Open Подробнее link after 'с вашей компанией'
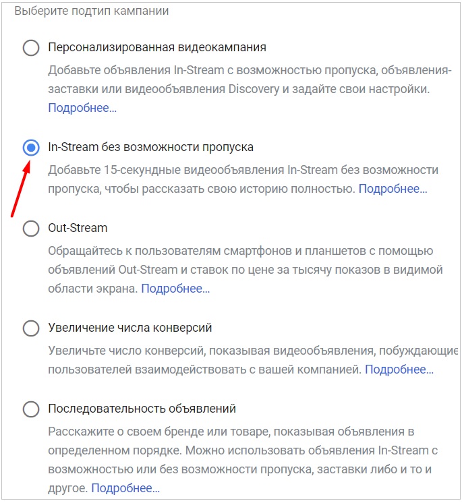 click(399, 369)
